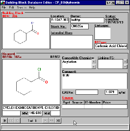This screenshot has width=130, height=131.
Task: Jump back several records
Action: pyautogui.click(x=11, y=121)
